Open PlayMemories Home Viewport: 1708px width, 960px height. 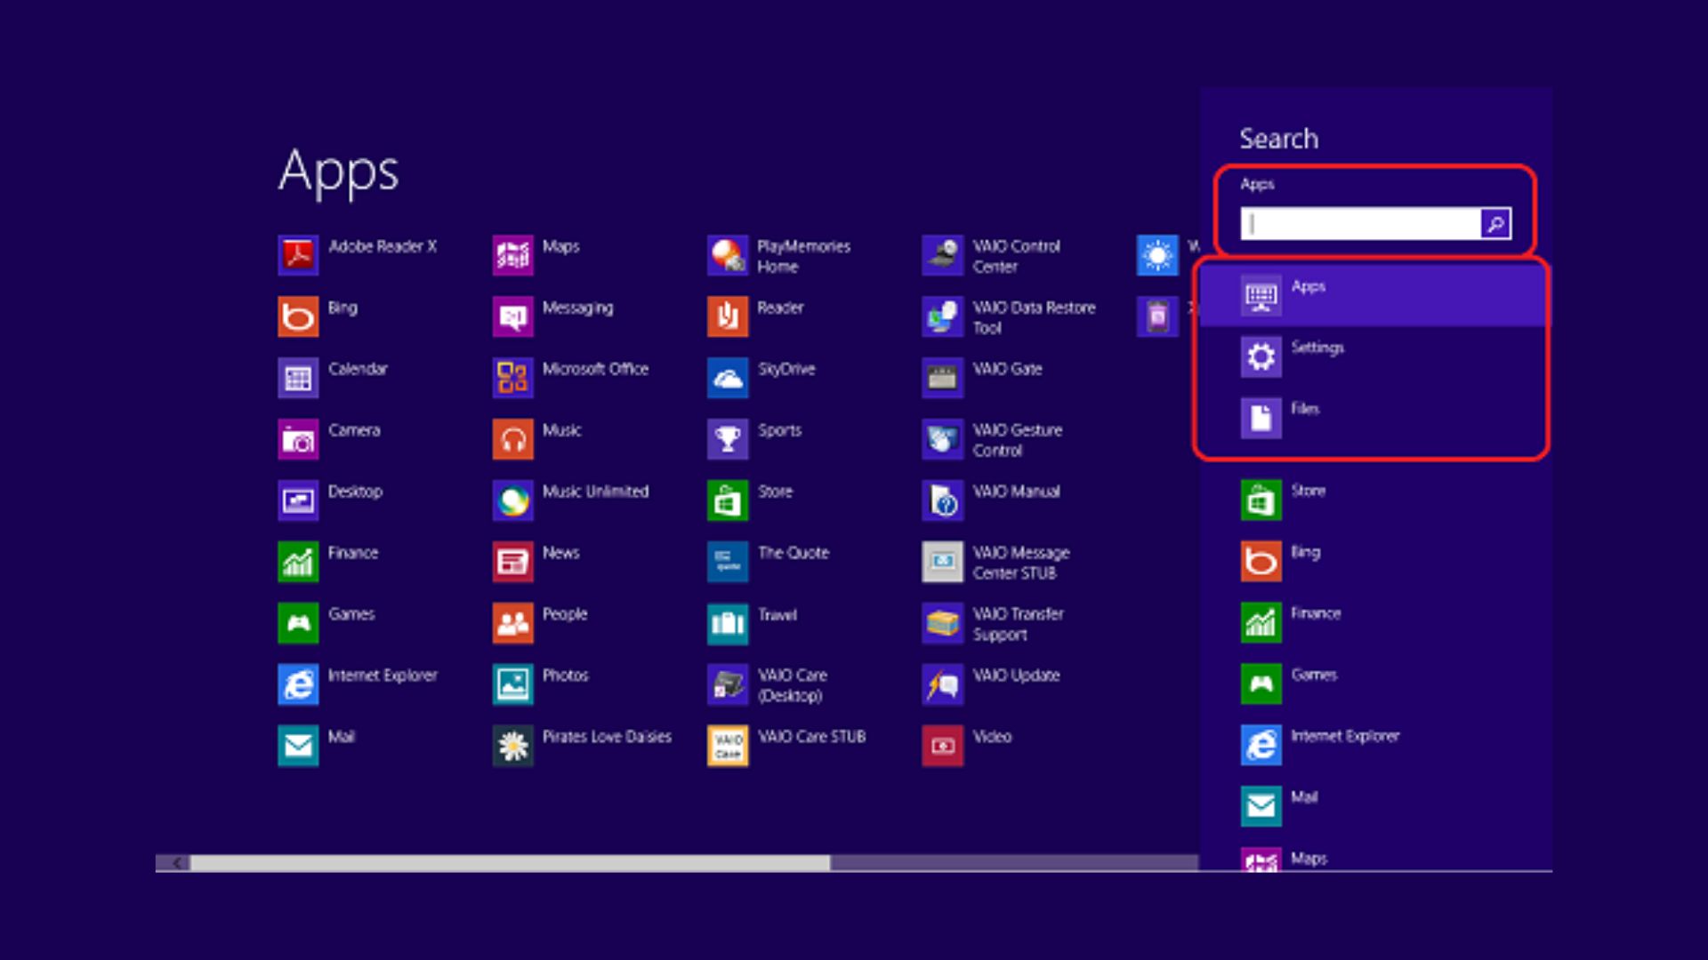tap(728, 255)
